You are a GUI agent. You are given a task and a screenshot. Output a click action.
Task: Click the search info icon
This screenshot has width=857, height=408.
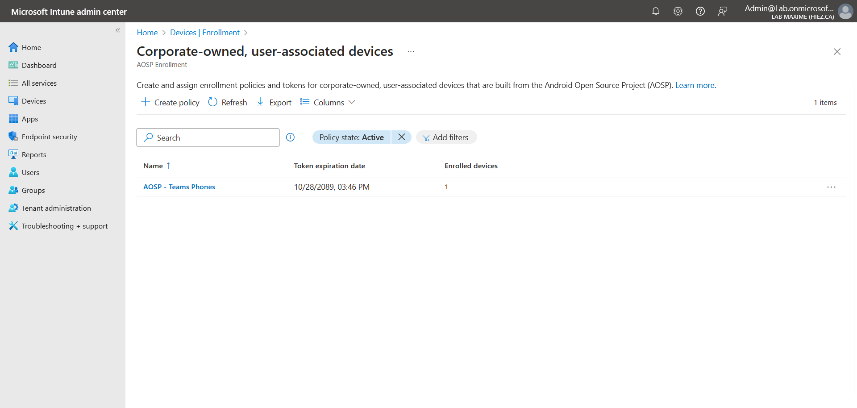point(290,137)
